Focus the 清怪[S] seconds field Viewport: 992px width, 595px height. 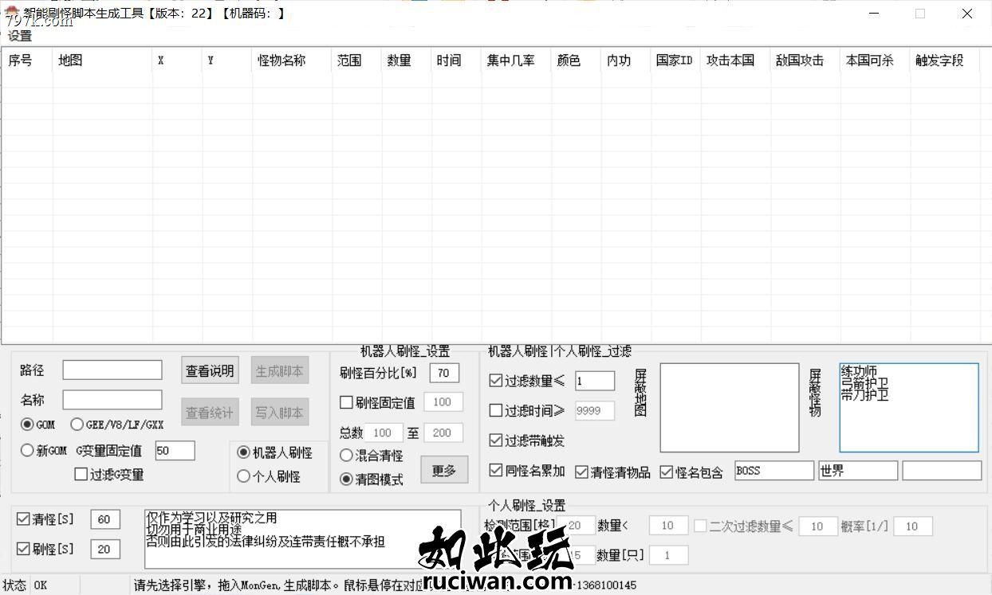tap(105, 519)
